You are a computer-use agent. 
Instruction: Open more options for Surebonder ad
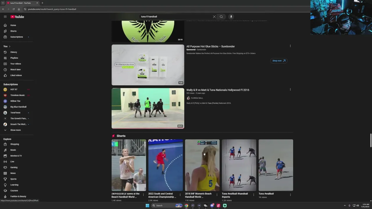[290, 46]
